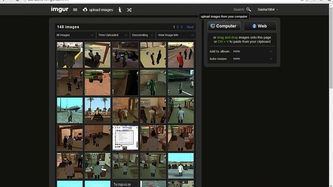Open thumbnail of airplane on runway

point(70,110)
